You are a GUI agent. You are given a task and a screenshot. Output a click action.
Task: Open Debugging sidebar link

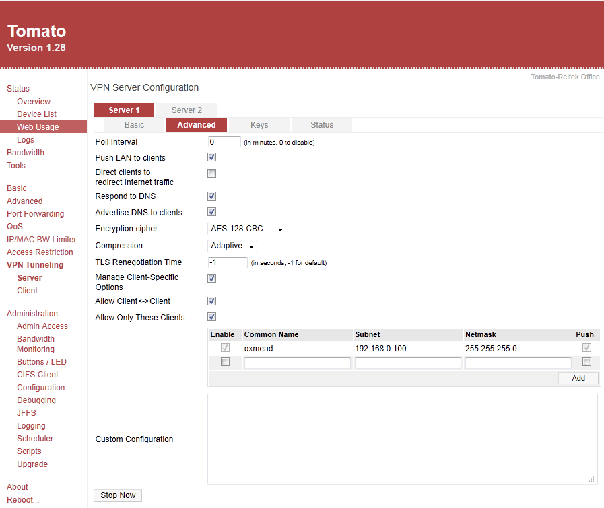pyautogui.click(x=36, y=400)
